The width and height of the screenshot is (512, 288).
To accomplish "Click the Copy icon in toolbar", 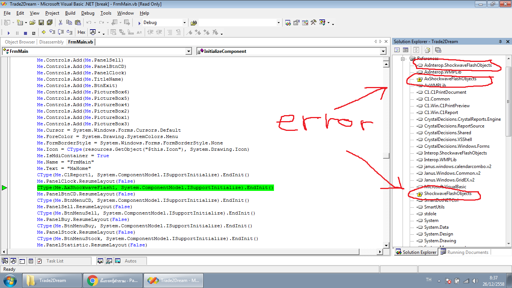I will 69,22.
